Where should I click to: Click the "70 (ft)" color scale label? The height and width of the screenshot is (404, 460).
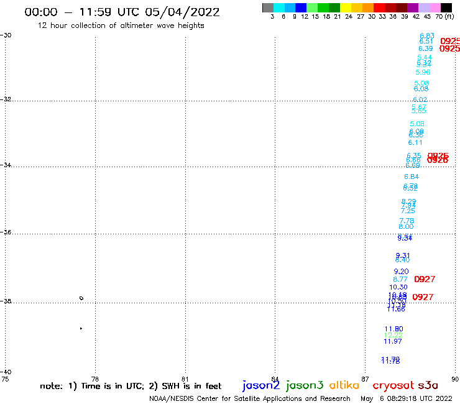(444, 16)
